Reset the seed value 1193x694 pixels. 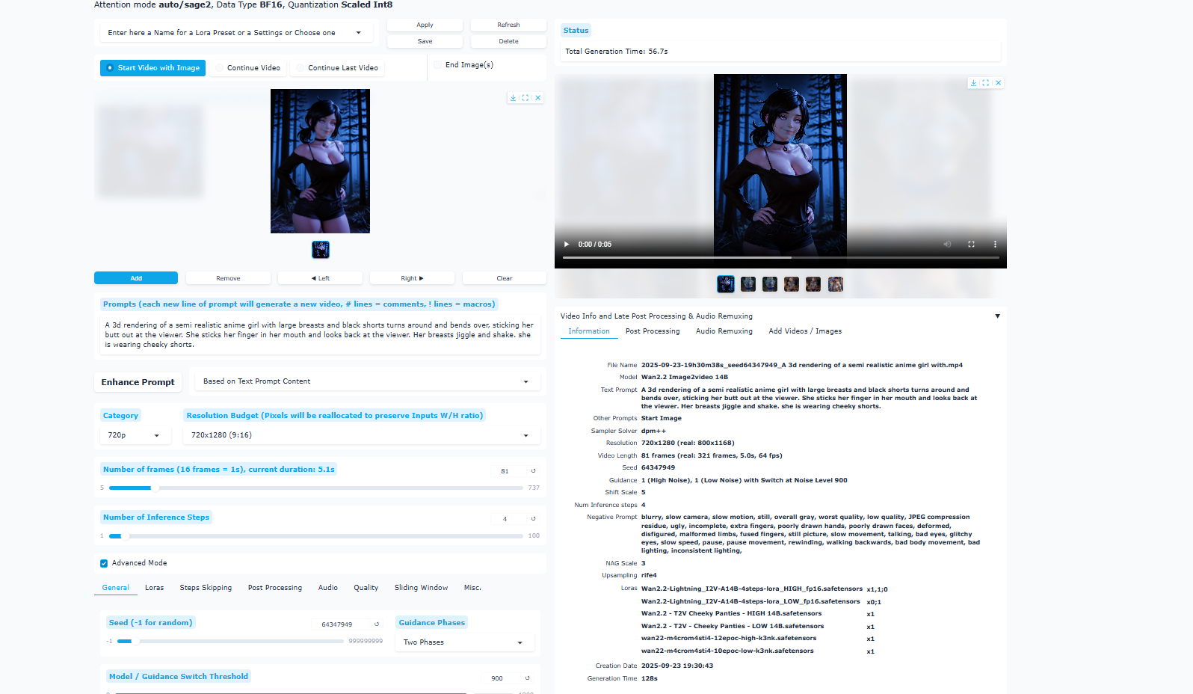377,624
